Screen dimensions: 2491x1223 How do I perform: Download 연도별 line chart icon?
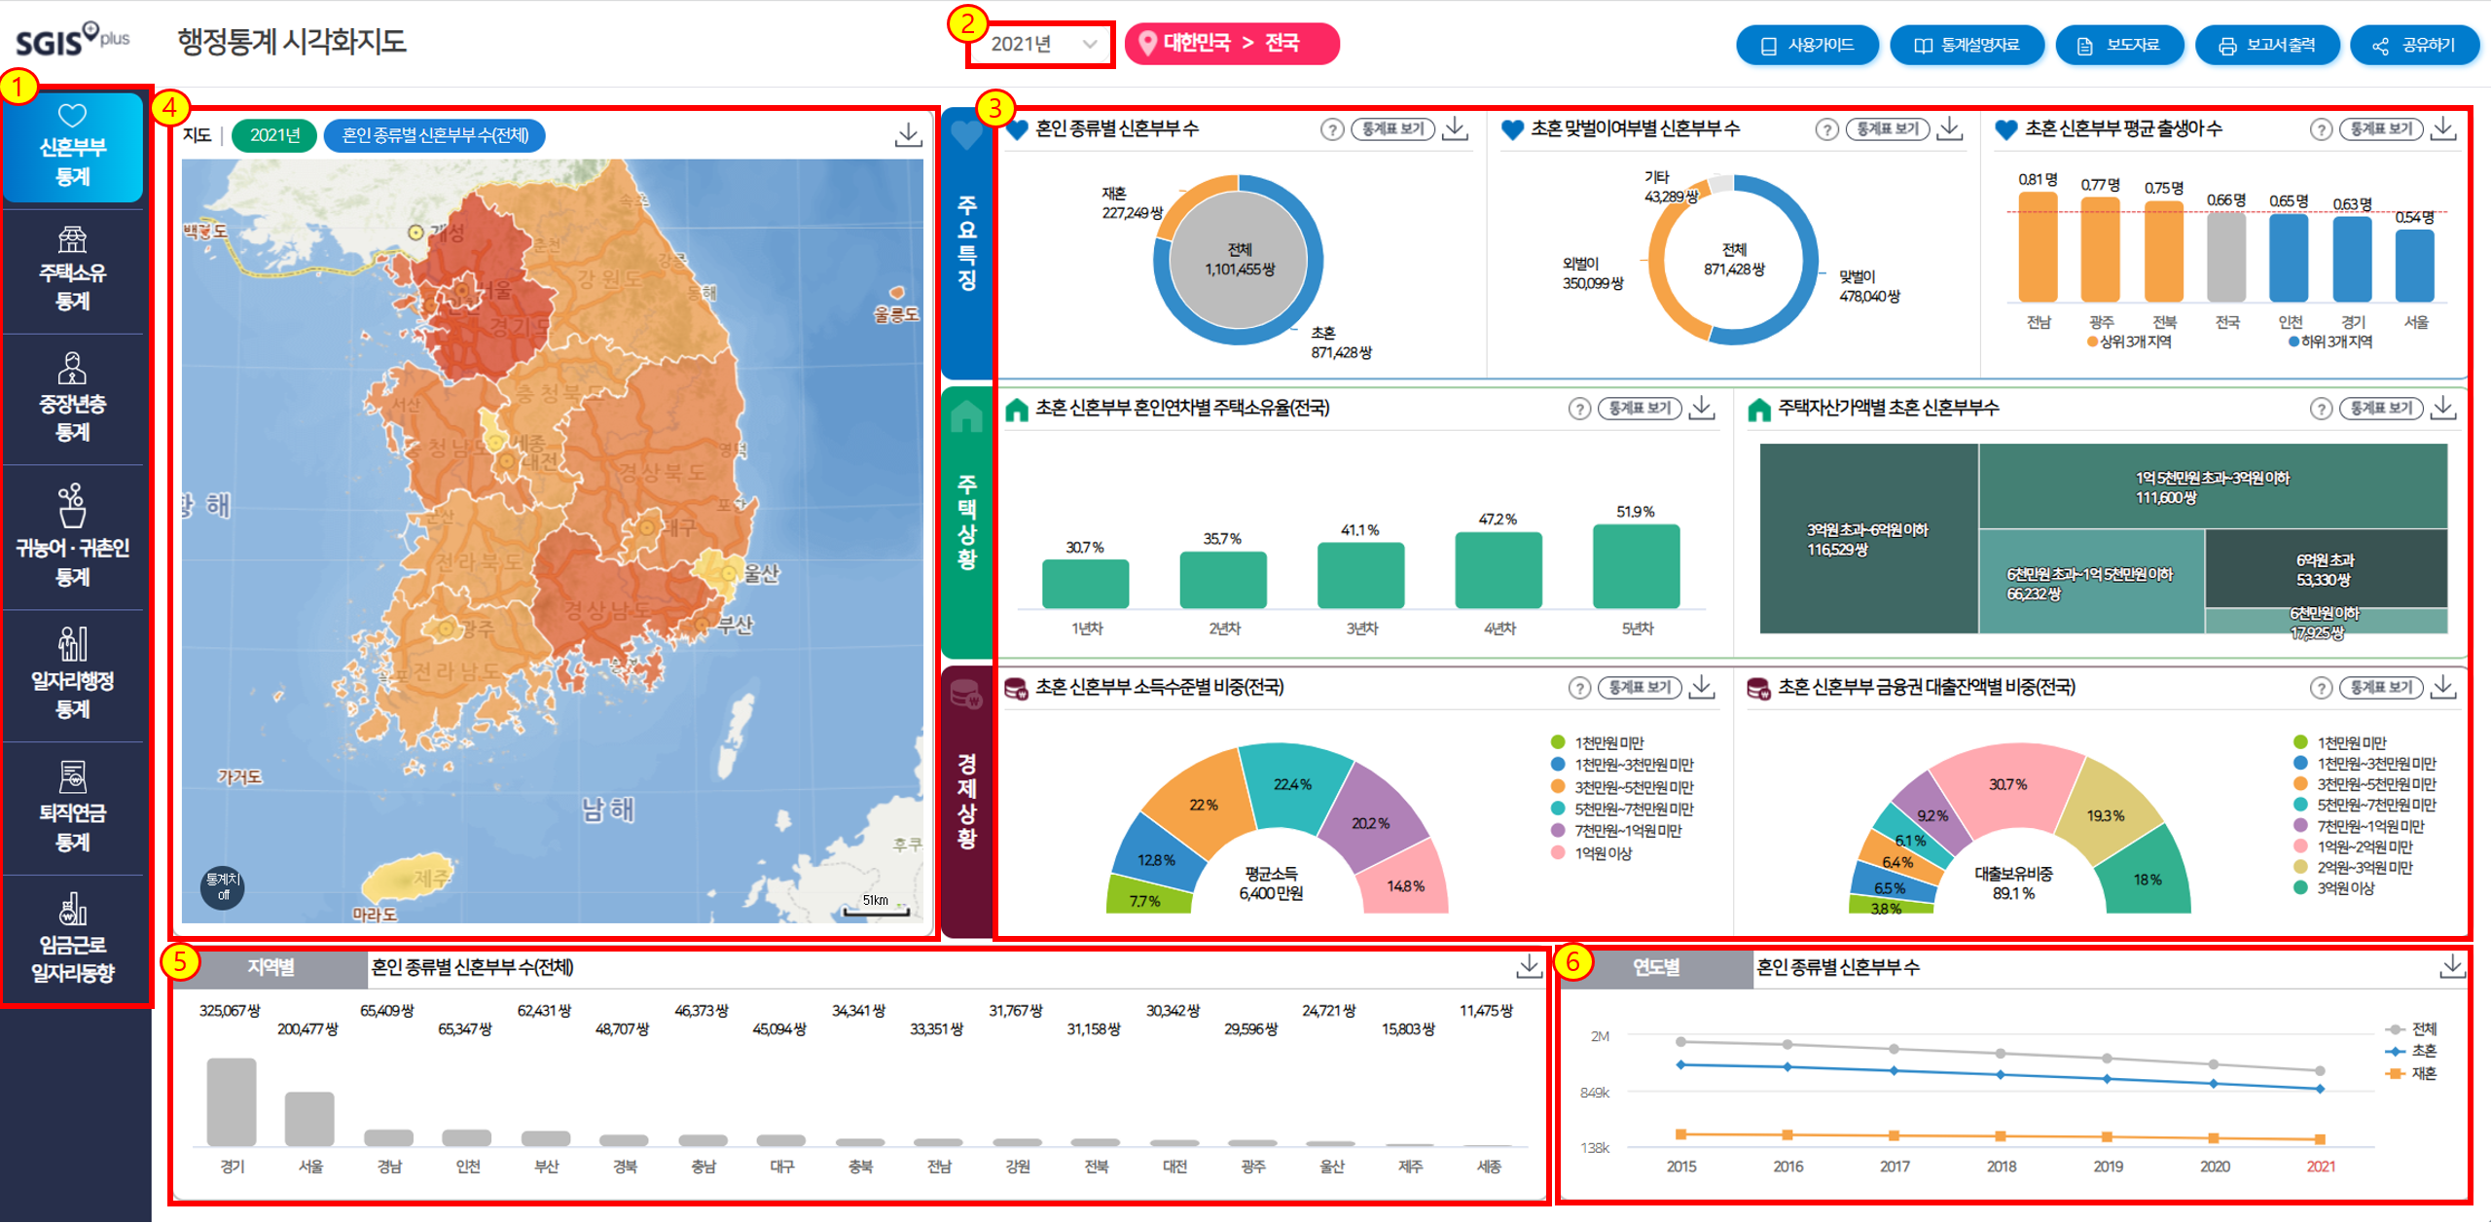coord(2452,966)
